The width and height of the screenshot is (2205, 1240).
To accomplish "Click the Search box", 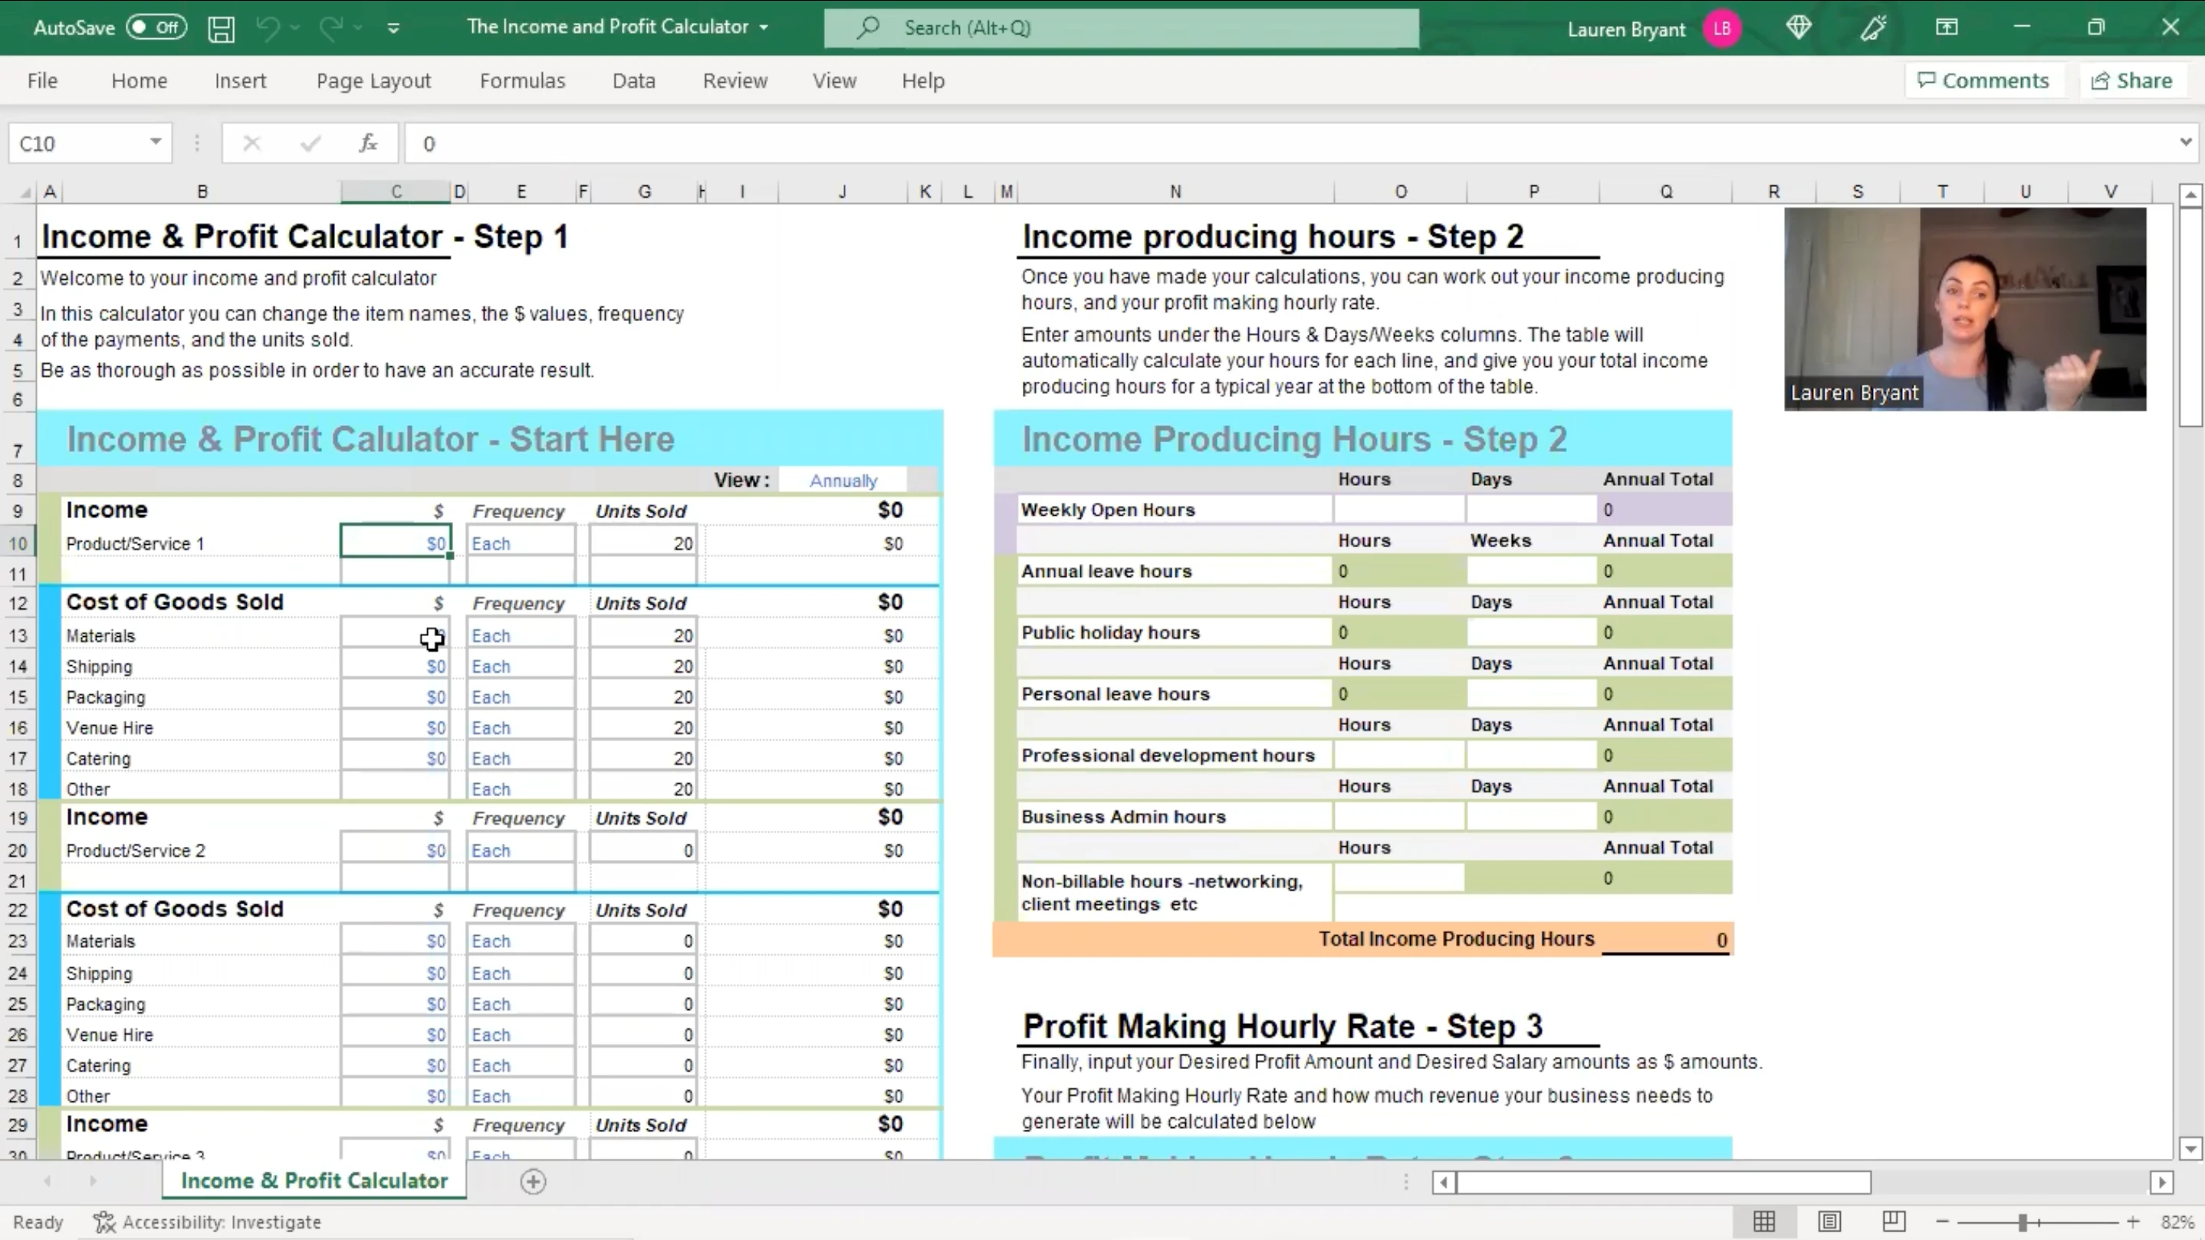I will 1122,28.
